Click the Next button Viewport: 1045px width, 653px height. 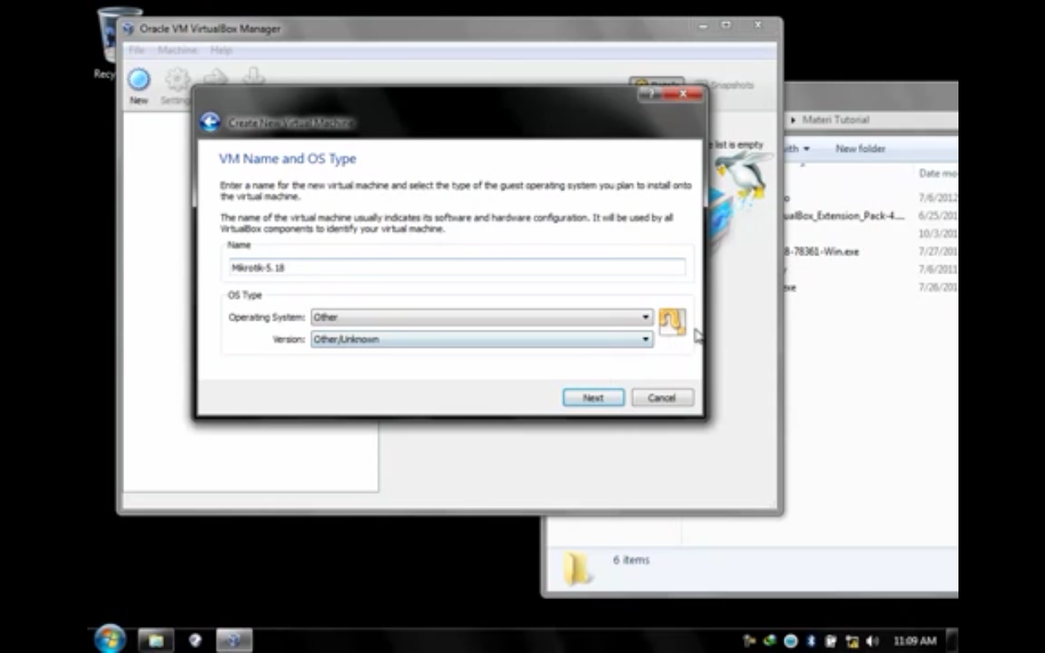(x=594, y=398)
